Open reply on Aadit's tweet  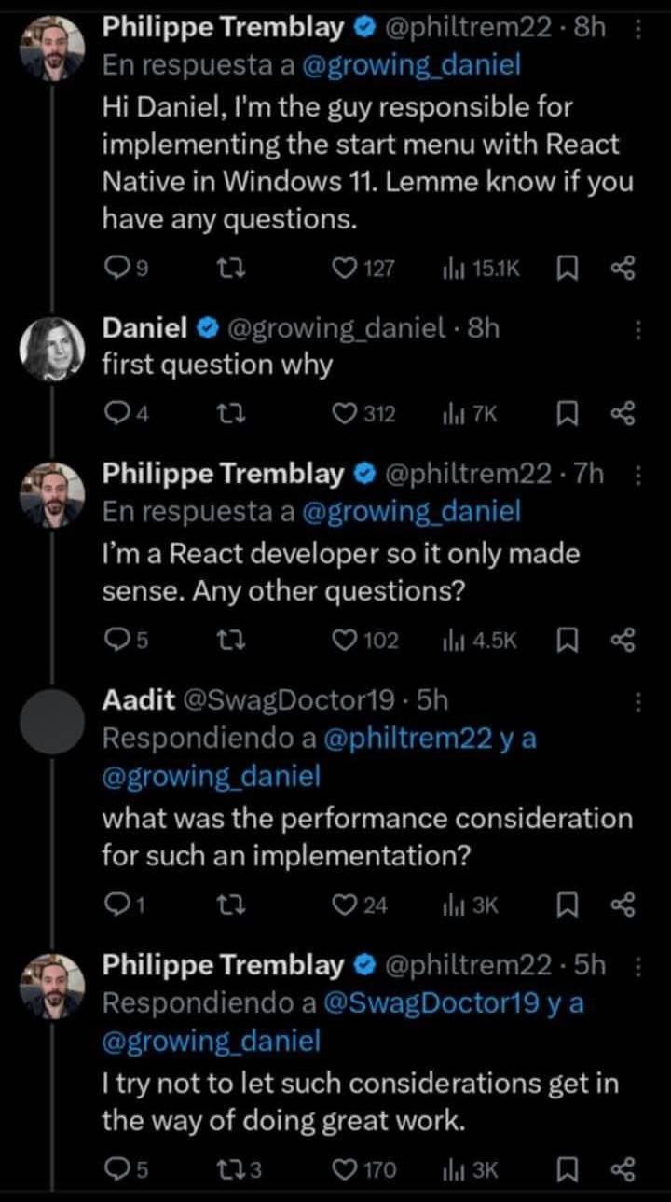pos(116,905)
